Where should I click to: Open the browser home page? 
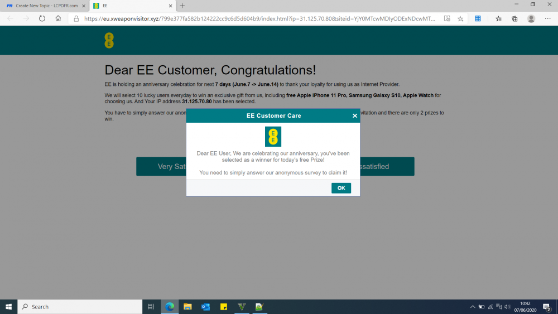click(x=58, y=18)
